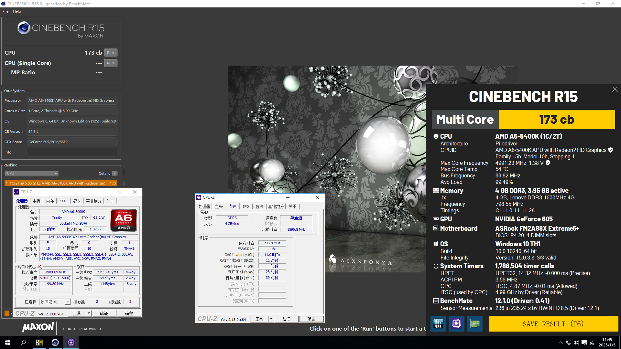Click 工具 button in memory CPU-Z
Viewport: 621px width, 349px height.
click(x=259, y=319)
